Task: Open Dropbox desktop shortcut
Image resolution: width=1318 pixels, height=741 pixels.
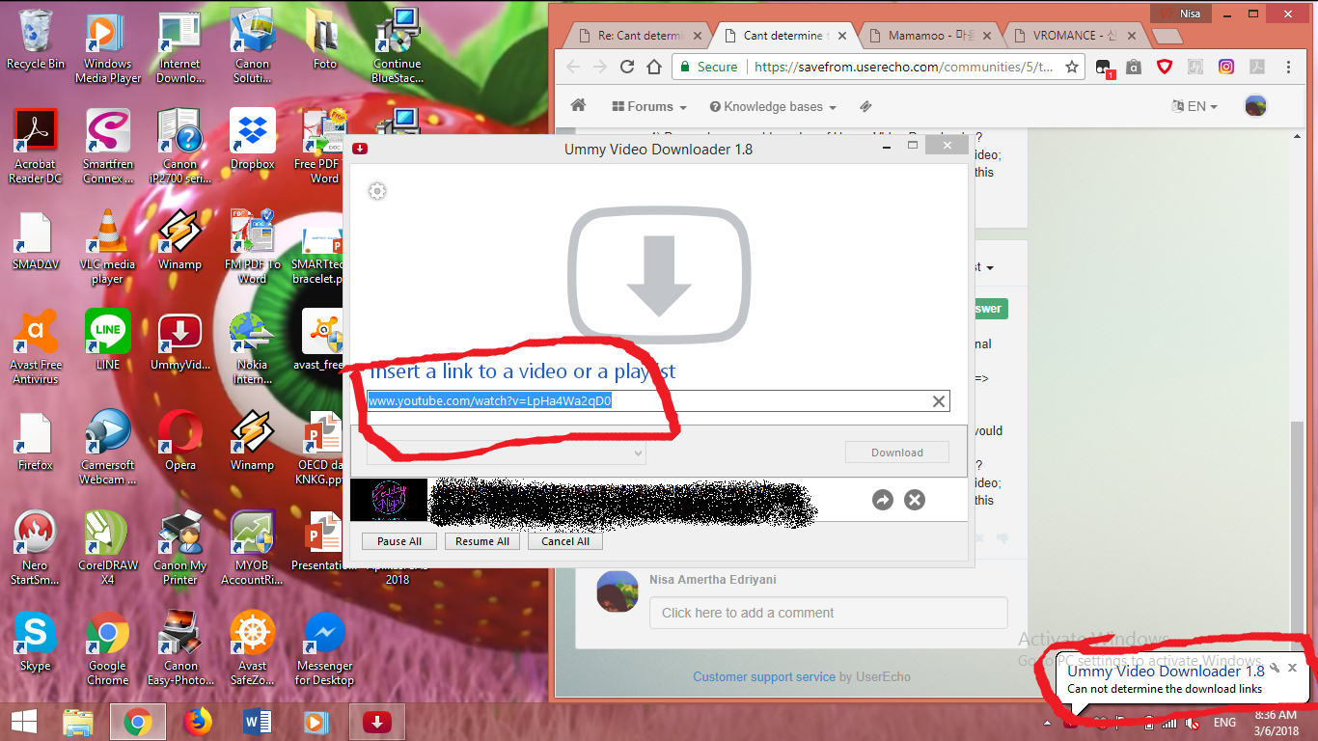Action: (x=253, y=139)
